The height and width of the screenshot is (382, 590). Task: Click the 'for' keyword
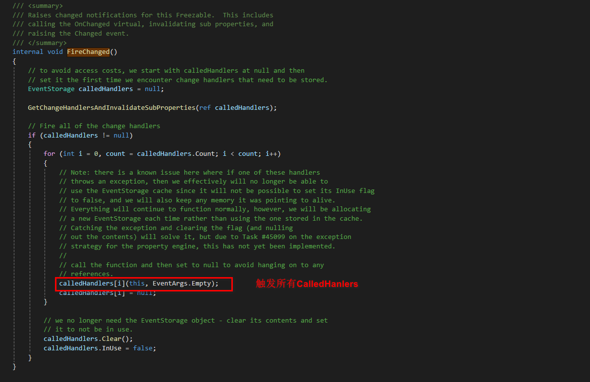pos(50,154)
